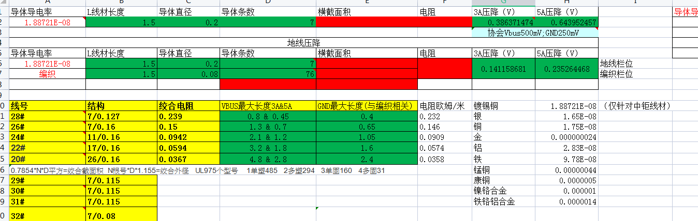The width and height of the screenshot is (698, 221).
Task: Select the 17/0.16 structure cell
Action: point(121,149)
